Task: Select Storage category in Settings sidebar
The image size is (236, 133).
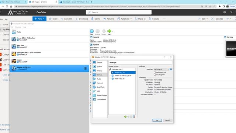Action: point(100,75)
